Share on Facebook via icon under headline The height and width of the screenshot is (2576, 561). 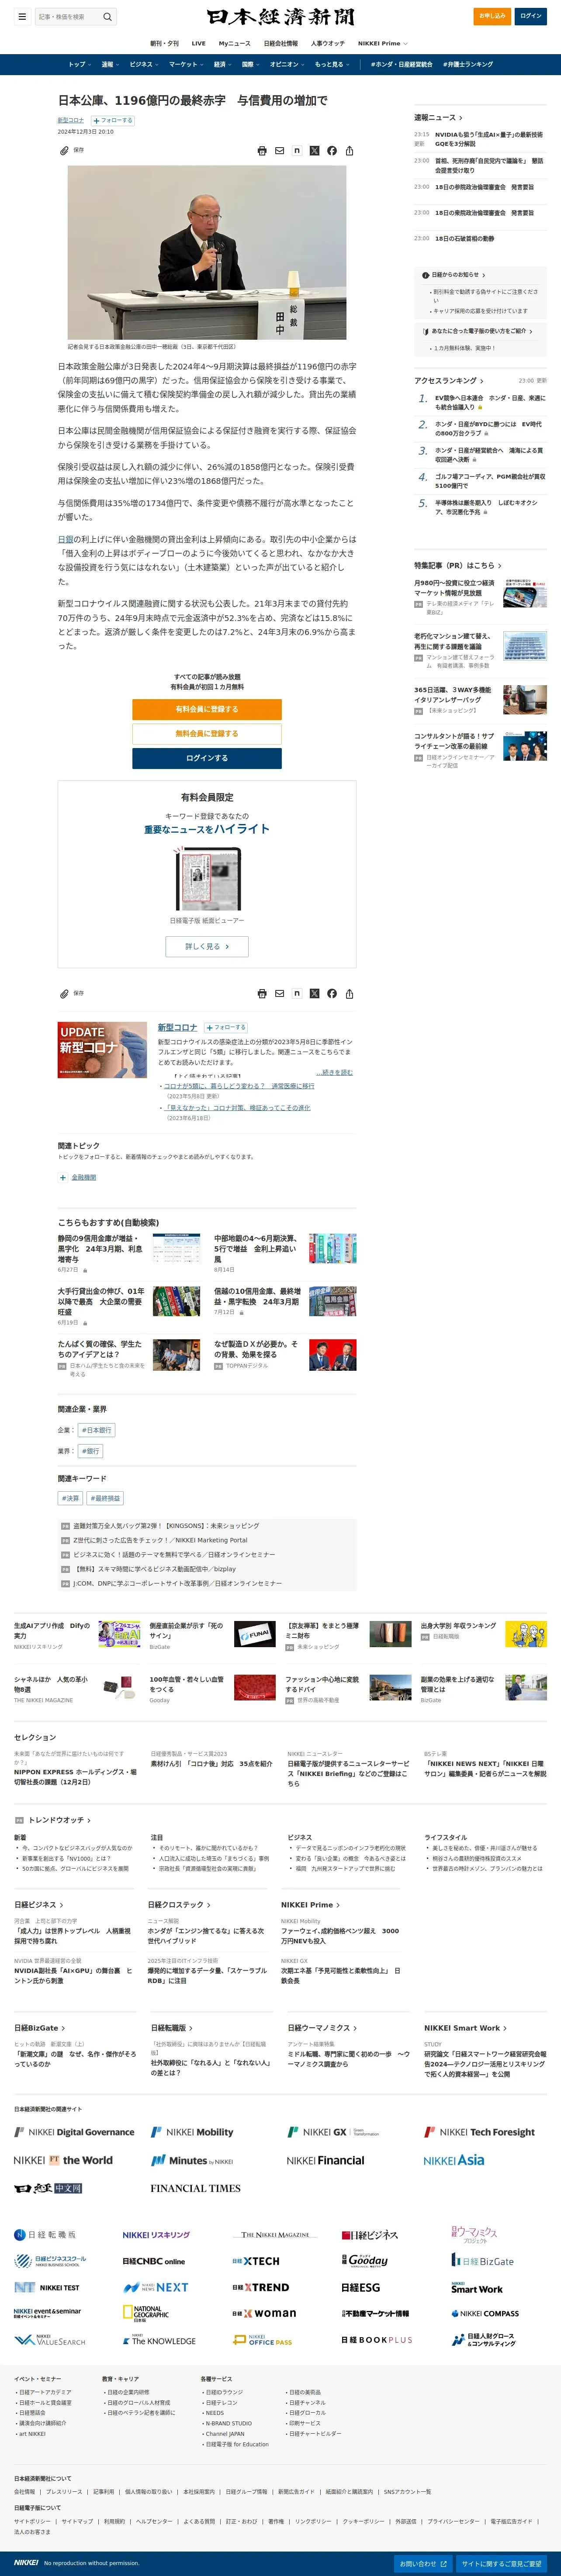332,151
